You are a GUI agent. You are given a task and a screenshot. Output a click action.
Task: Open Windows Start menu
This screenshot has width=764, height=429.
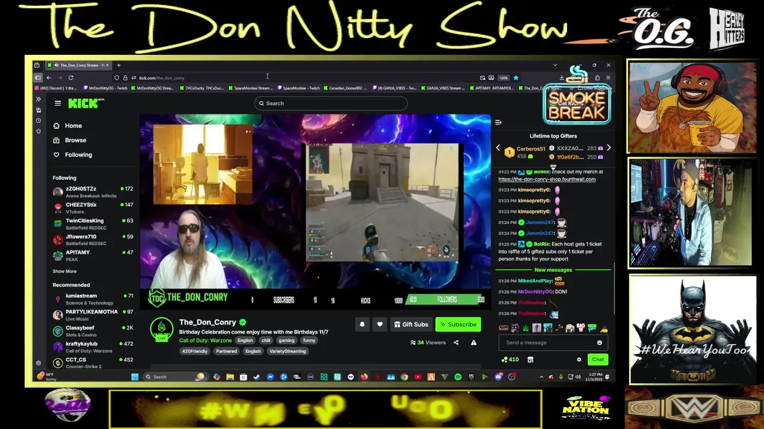click(135, 377)
